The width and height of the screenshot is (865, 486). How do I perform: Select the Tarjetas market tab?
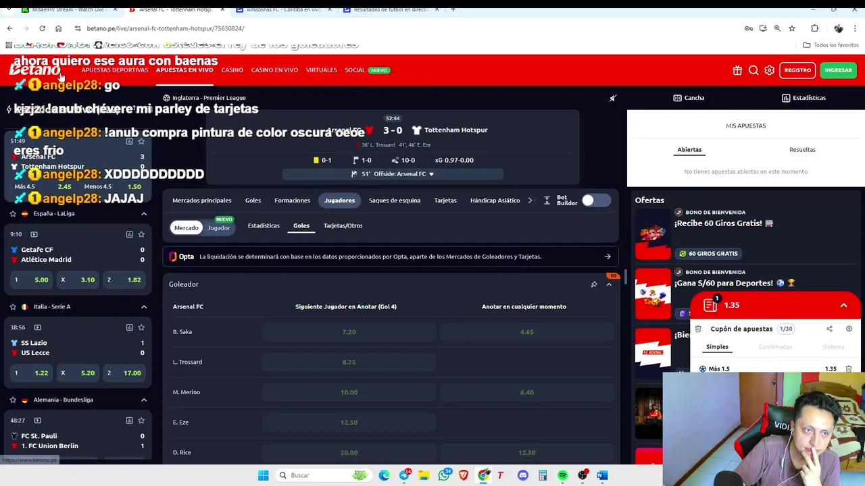(x=445, y=200)
